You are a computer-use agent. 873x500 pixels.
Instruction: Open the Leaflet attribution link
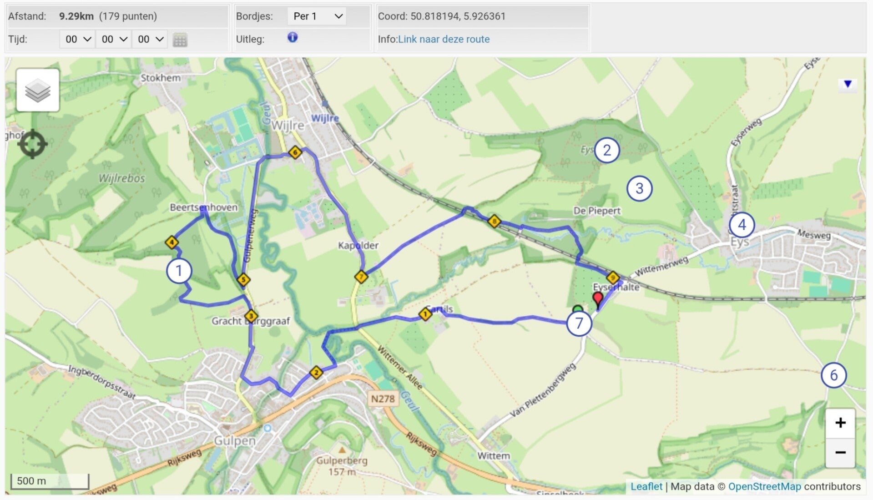pos(646,486)
